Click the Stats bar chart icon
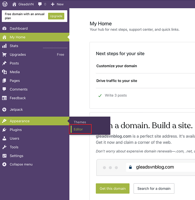Viewport: 195px width, 200px height. (x=4, y=46)
